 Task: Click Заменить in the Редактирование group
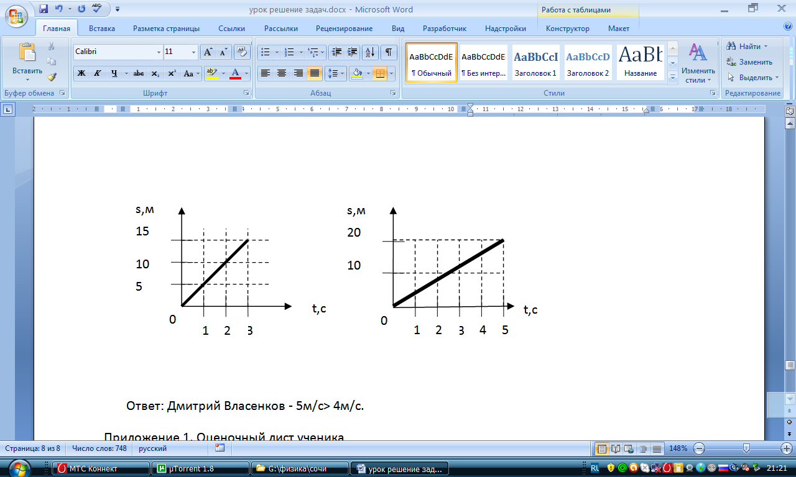(749, 62)
